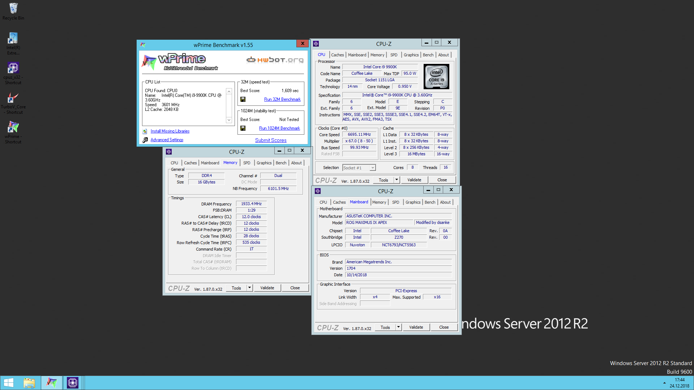Viewport: 694px width, 390px height.
Task: Open Graphics tab in Memory CPU-Z window
Action: click(x=264, y=163)
